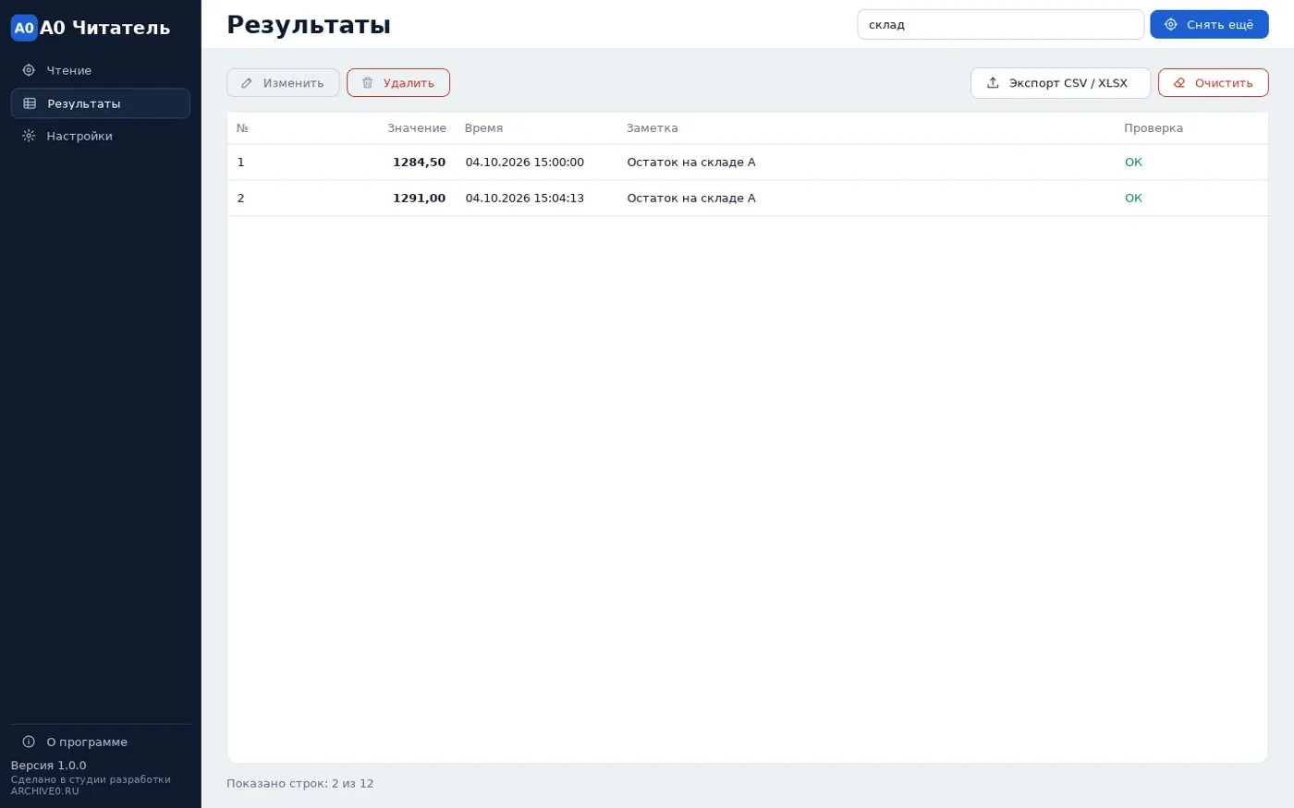Click the Очистить button label
Screen dimensions: 1294x808
pyautogui.click(x=1224, y=83)
